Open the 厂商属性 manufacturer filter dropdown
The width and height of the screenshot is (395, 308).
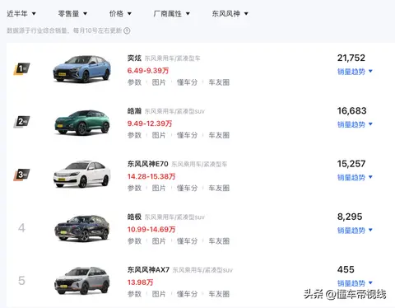click(172, 13)
